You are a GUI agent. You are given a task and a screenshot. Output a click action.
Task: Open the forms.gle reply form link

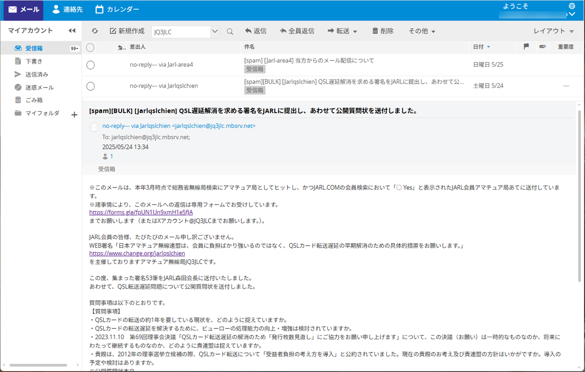141,212
